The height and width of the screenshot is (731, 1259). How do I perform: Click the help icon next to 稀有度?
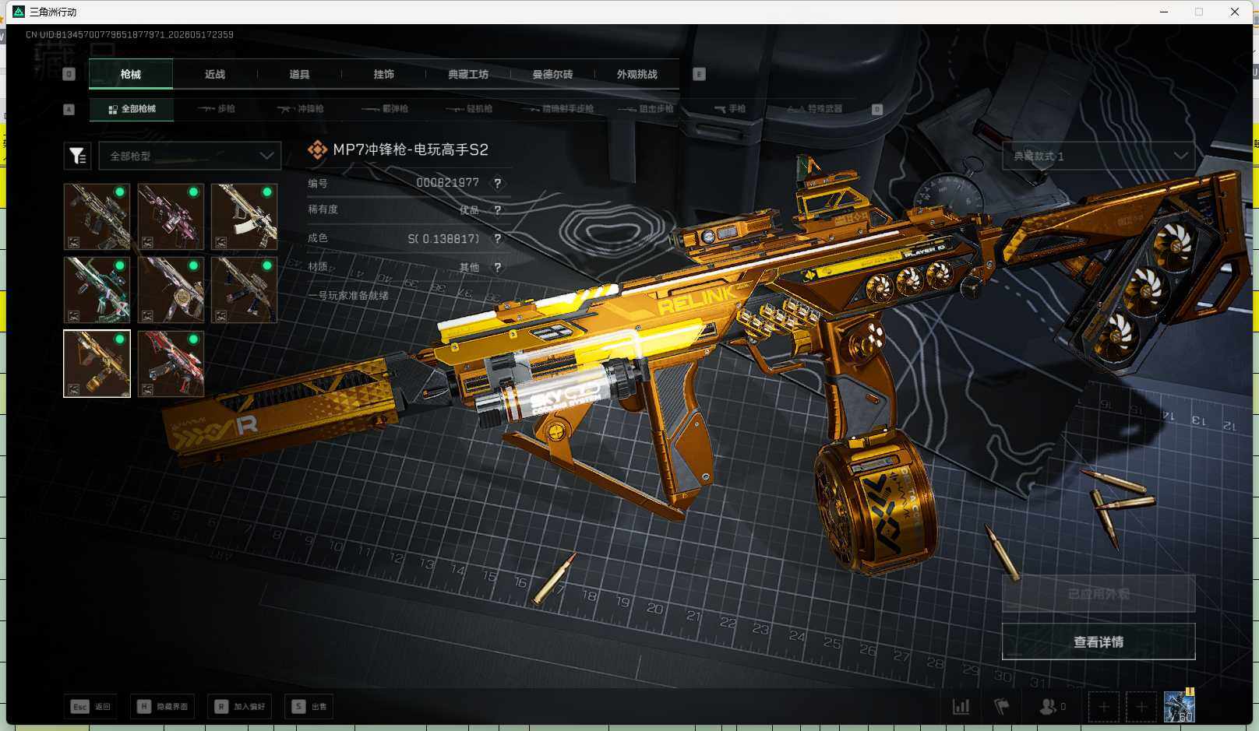497,210
